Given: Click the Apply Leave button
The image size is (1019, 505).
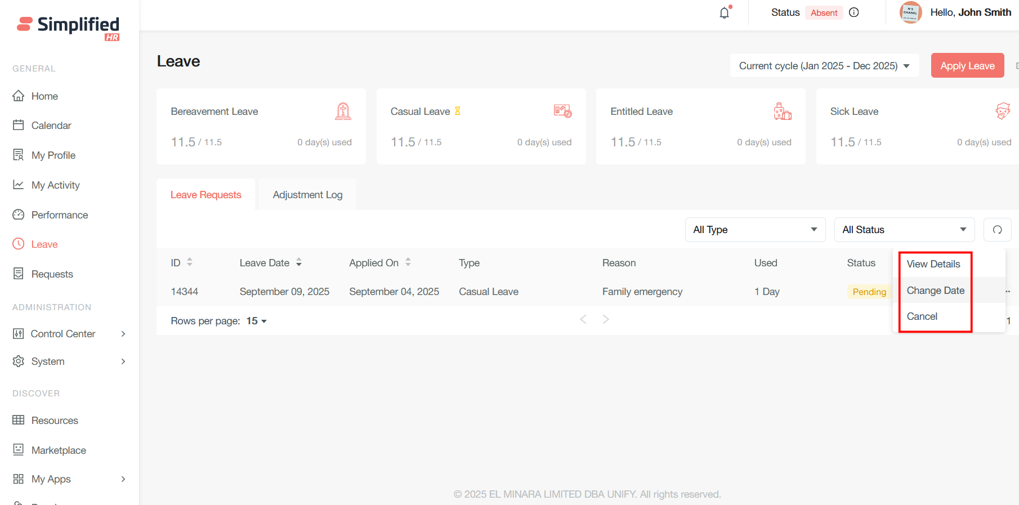Looking at the screenshot, I should (x=967, y=66).
